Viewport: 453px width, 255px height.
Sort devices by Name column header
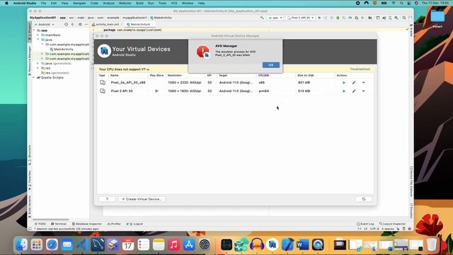115,75
